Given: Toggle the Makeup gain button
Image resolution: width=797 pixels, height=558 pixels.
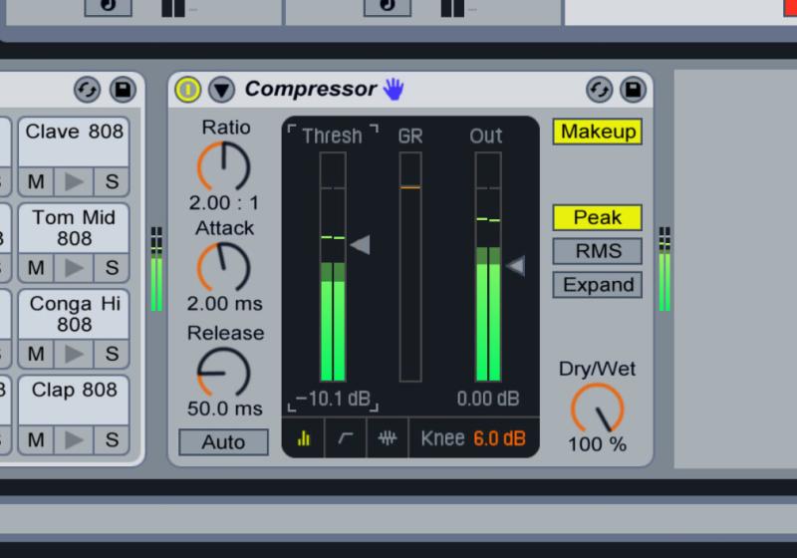Looking at the screenshot, I should point(597,132).
